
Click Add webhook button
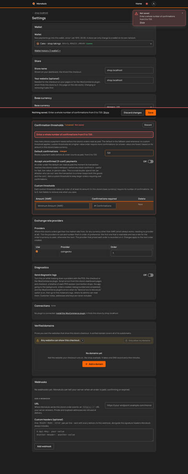click(44, 446)
